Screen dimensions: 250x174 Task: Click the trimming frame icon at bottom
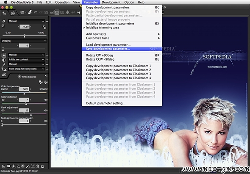tap(33, 166)
